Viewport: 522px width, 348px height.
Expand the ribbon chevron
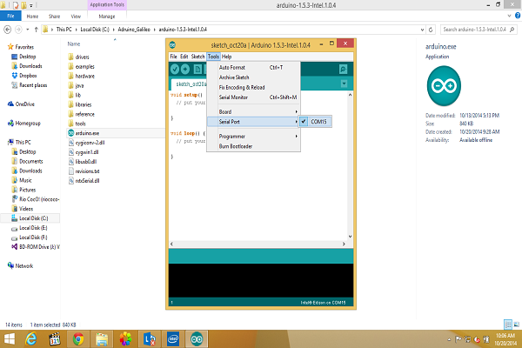point(509,16)
